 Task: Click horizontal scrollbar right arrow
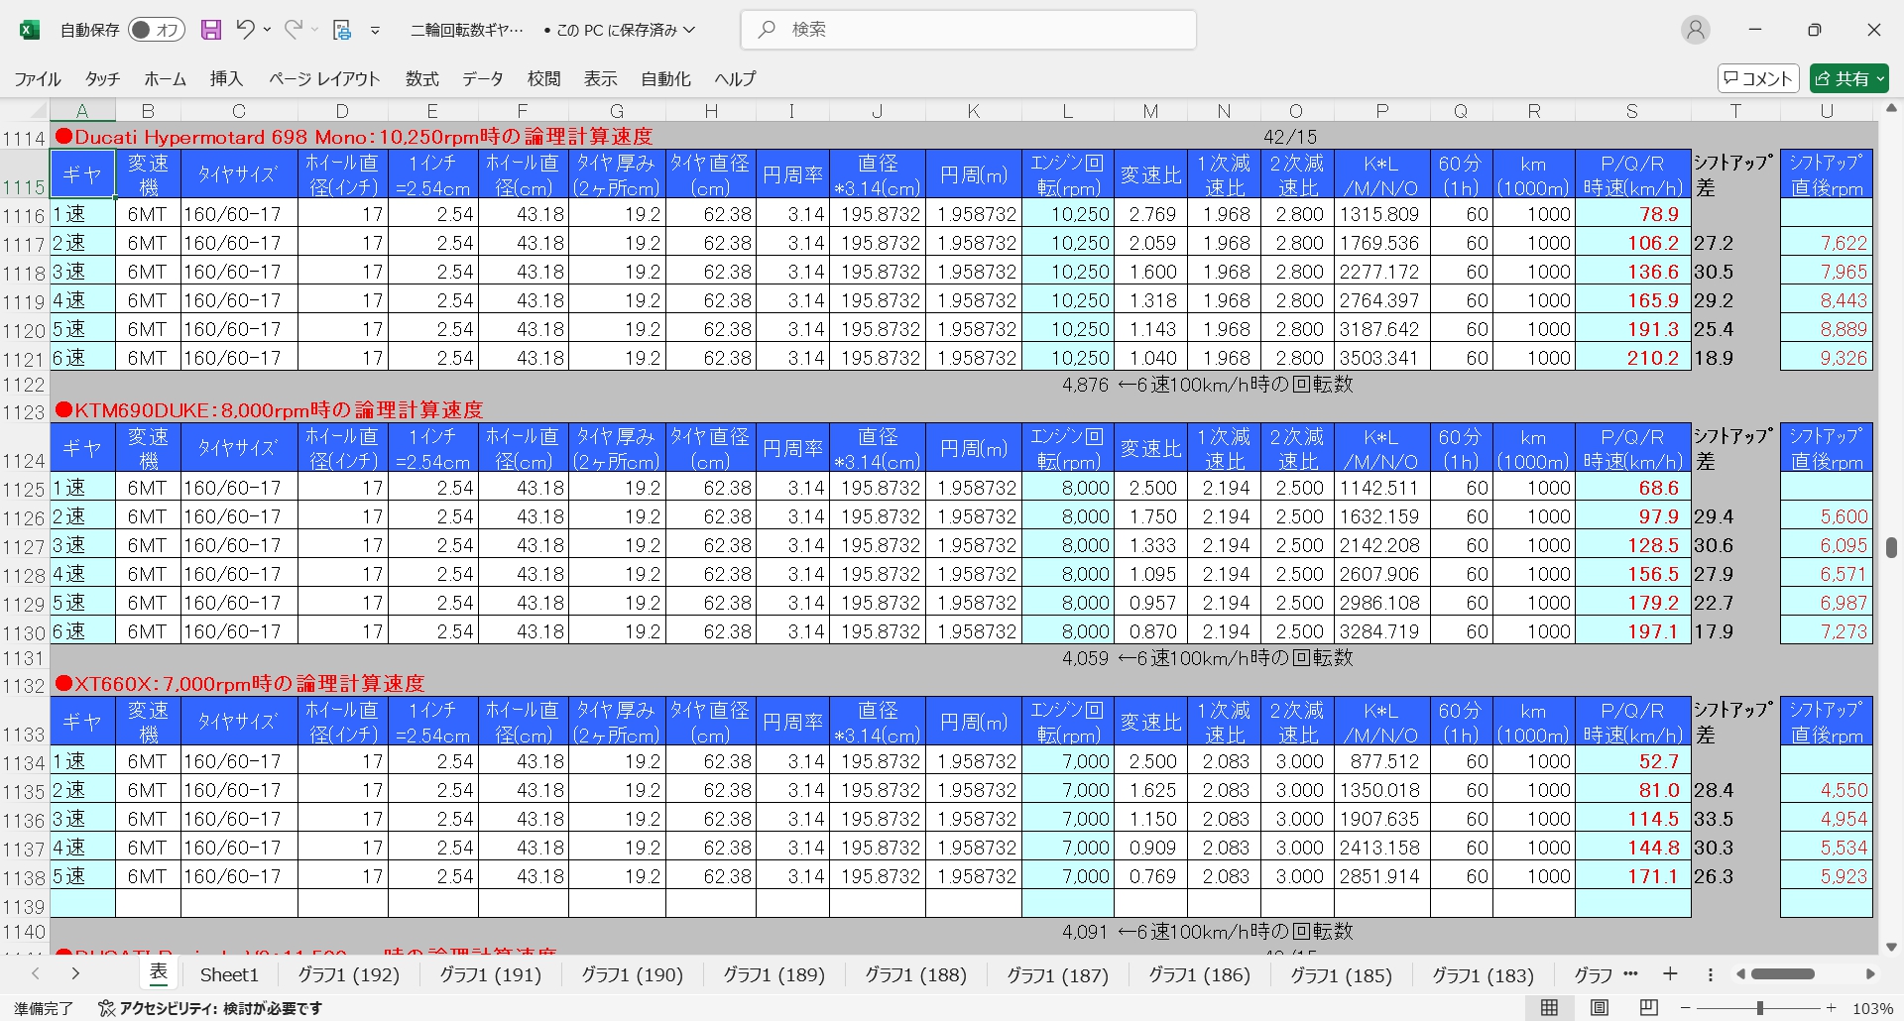tap(1870, 974)
